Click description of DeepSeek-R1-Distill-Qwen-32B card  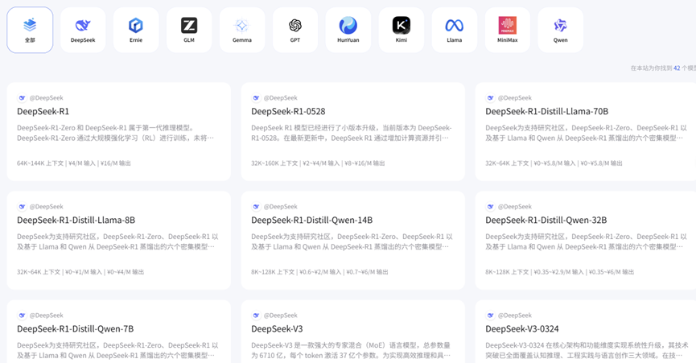[586, 241]
